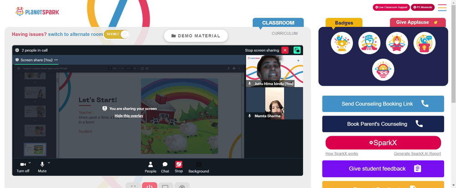456x188 pixels.
Task: Click fullscreen icon below the call
Action: [x=133, y=186]
